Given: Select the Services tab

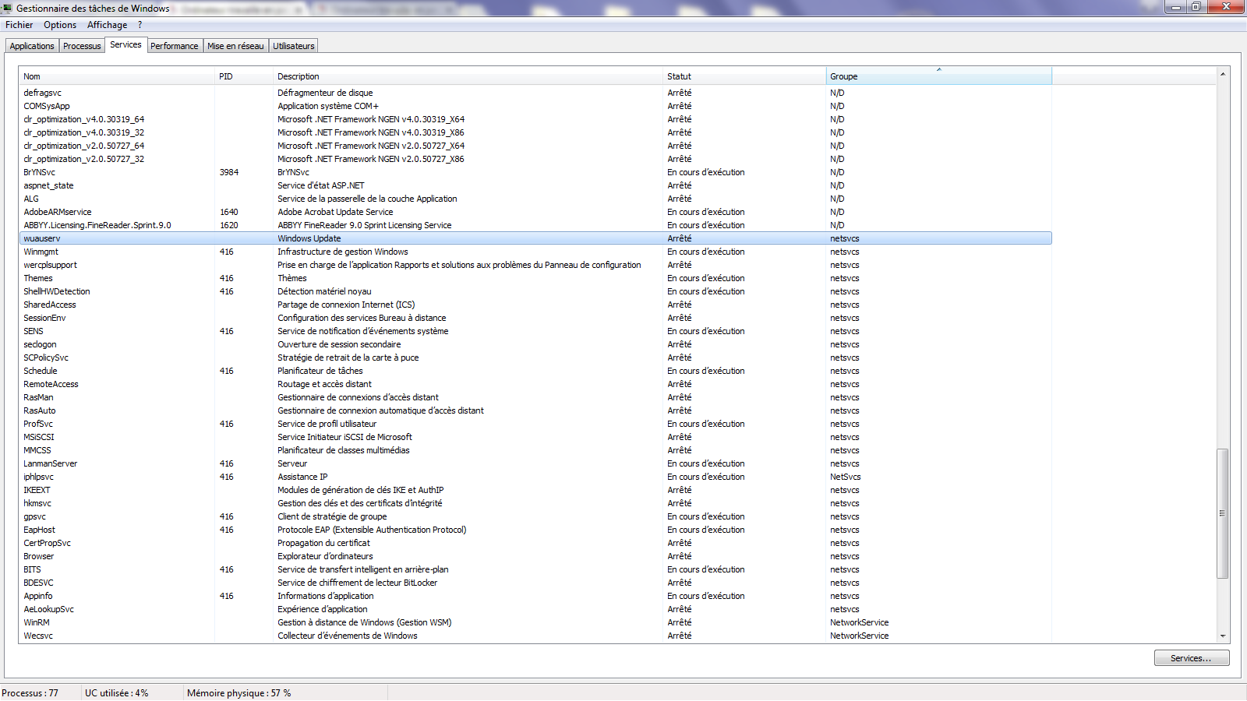Looking at the screenshot, I should pyautogui.click(x=125, y=44).
